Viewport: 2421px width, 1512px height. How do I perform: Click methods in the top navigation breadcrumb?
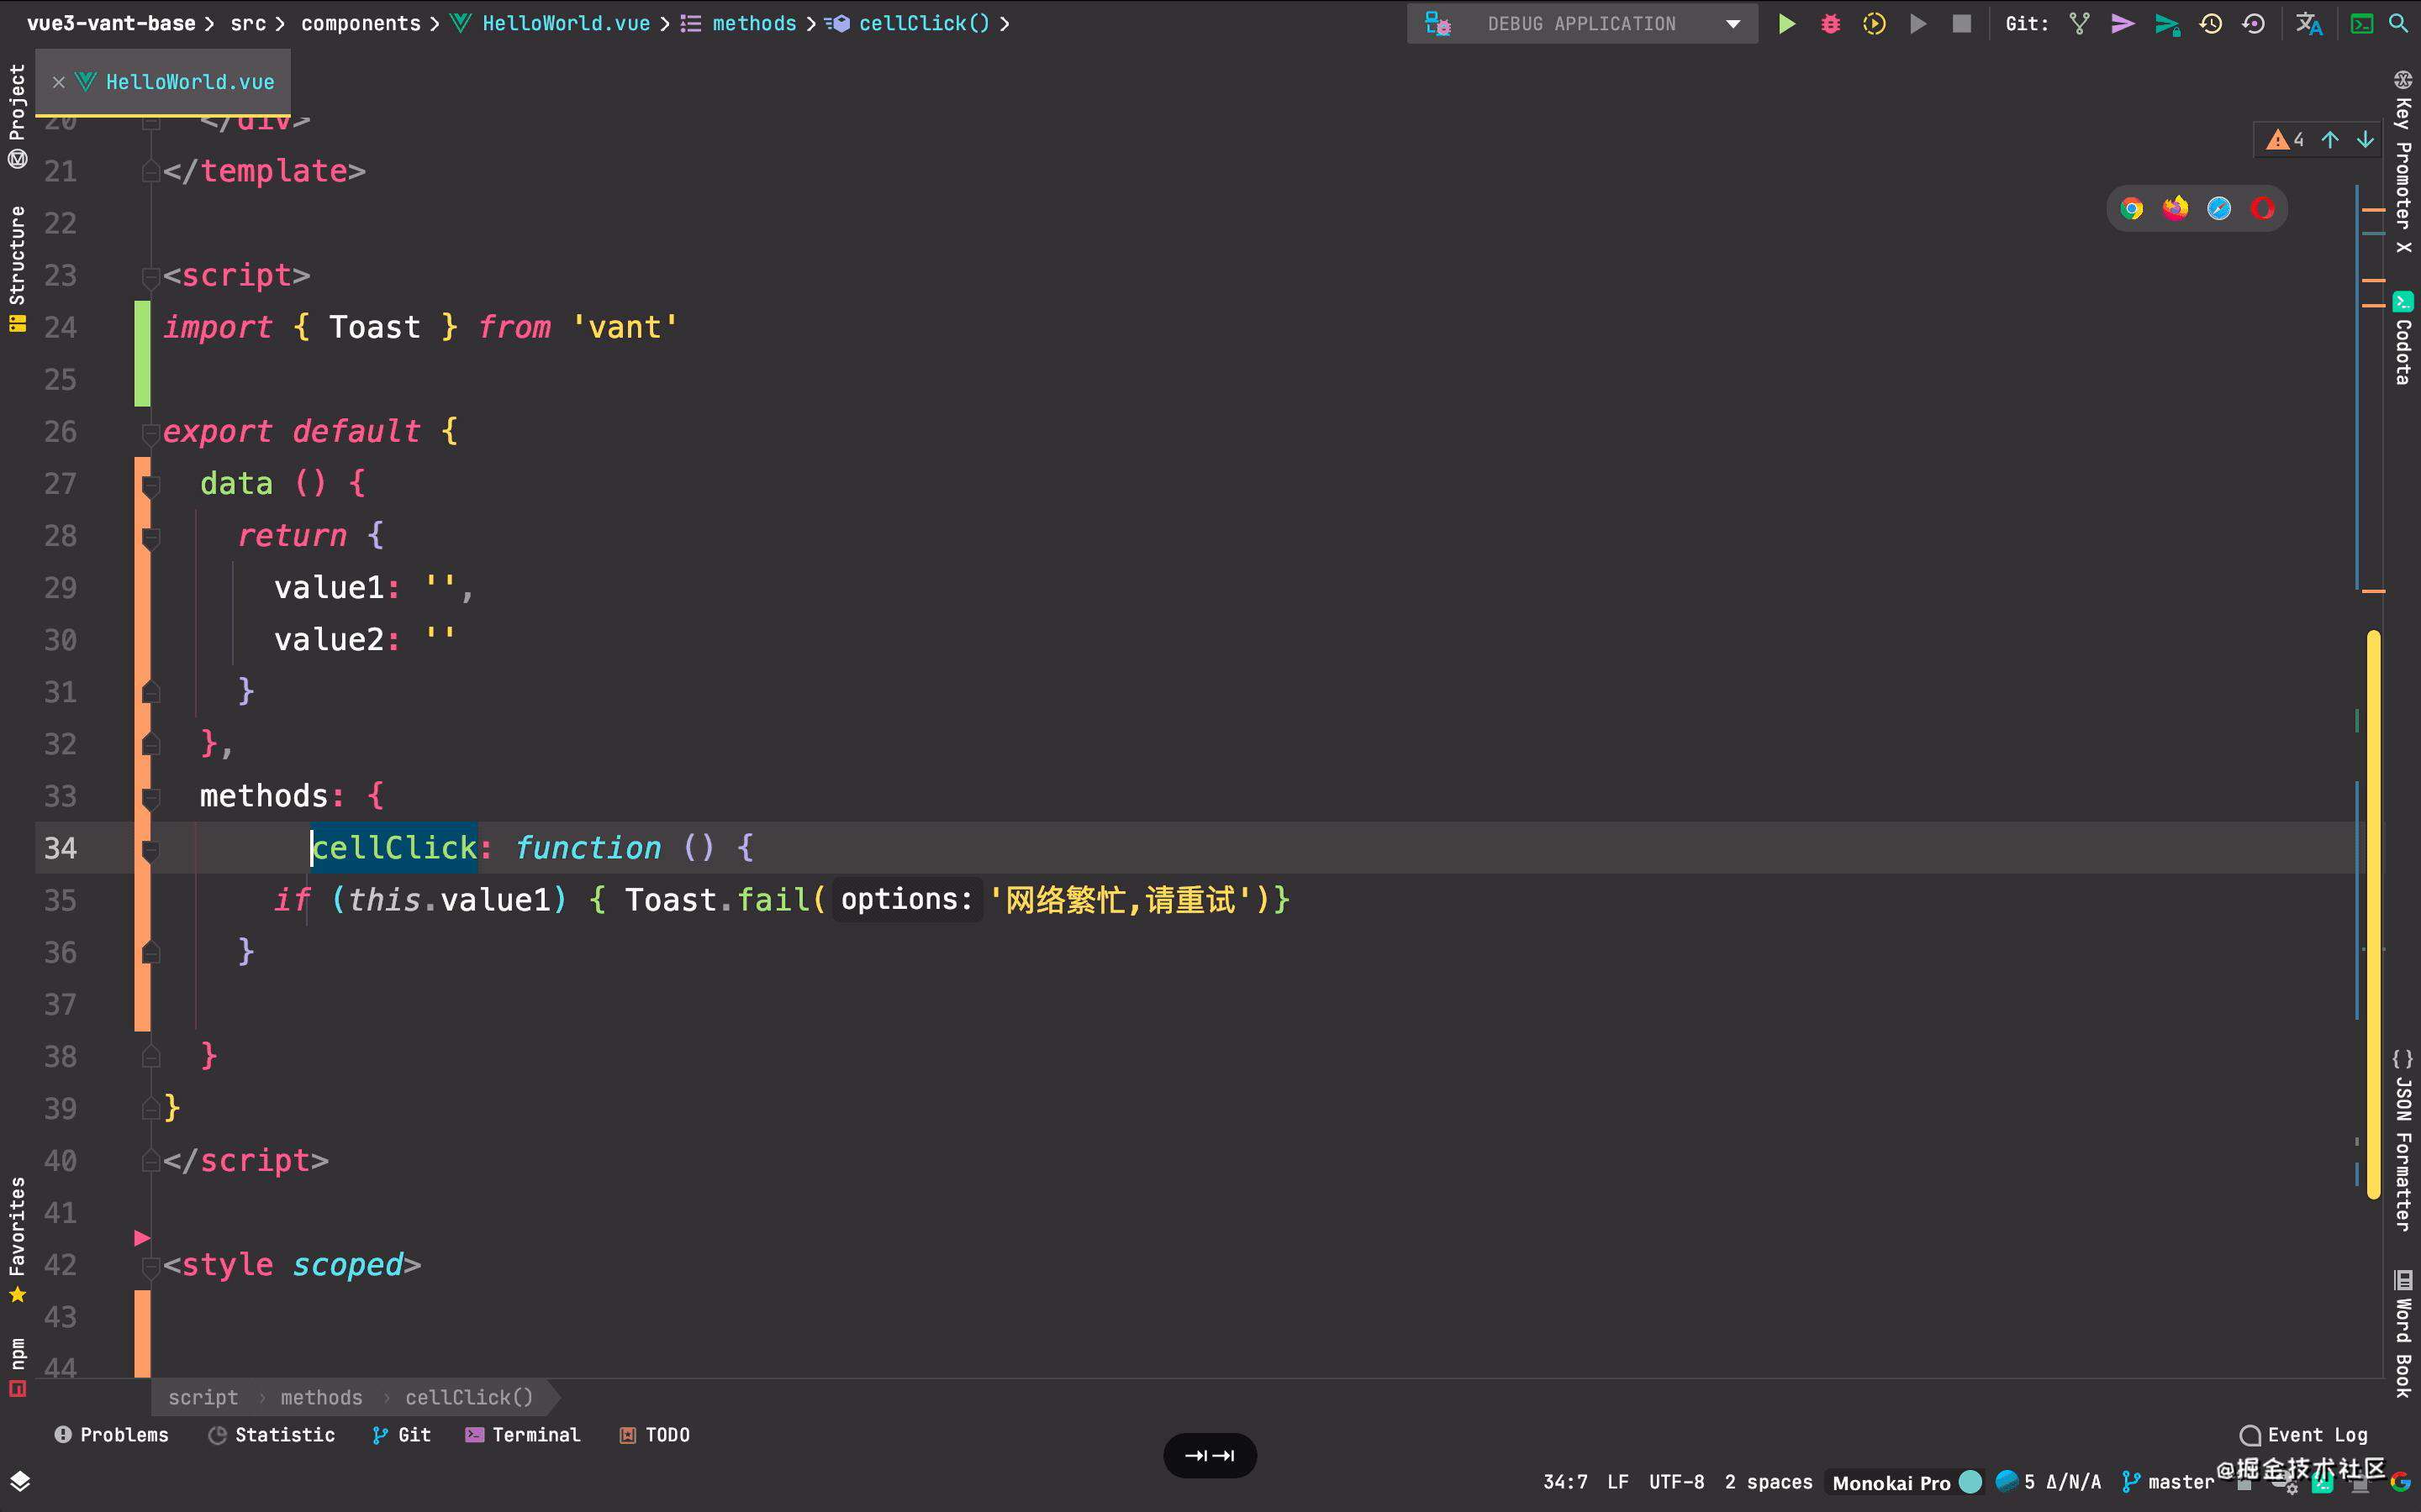pyautogui.click(x=753, y=23)
